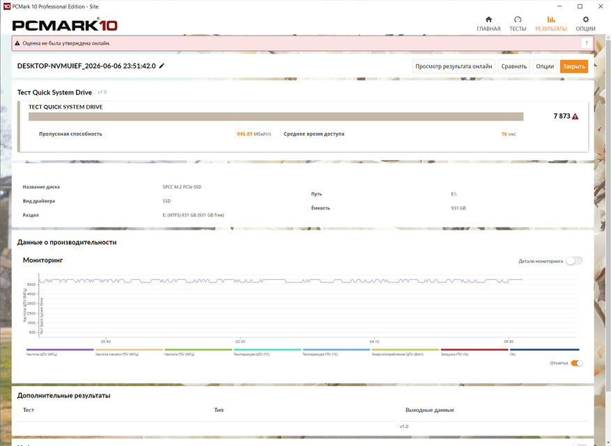
Task: Click Просмотр результата онлайн button
Action: pyautogui.click(x=454, y=66)
